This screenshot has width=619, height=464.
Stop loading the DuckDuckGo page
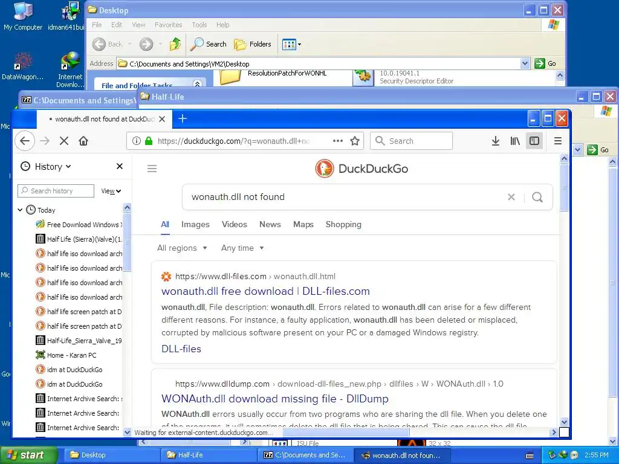pyautogui.click(x=64, y=141)
